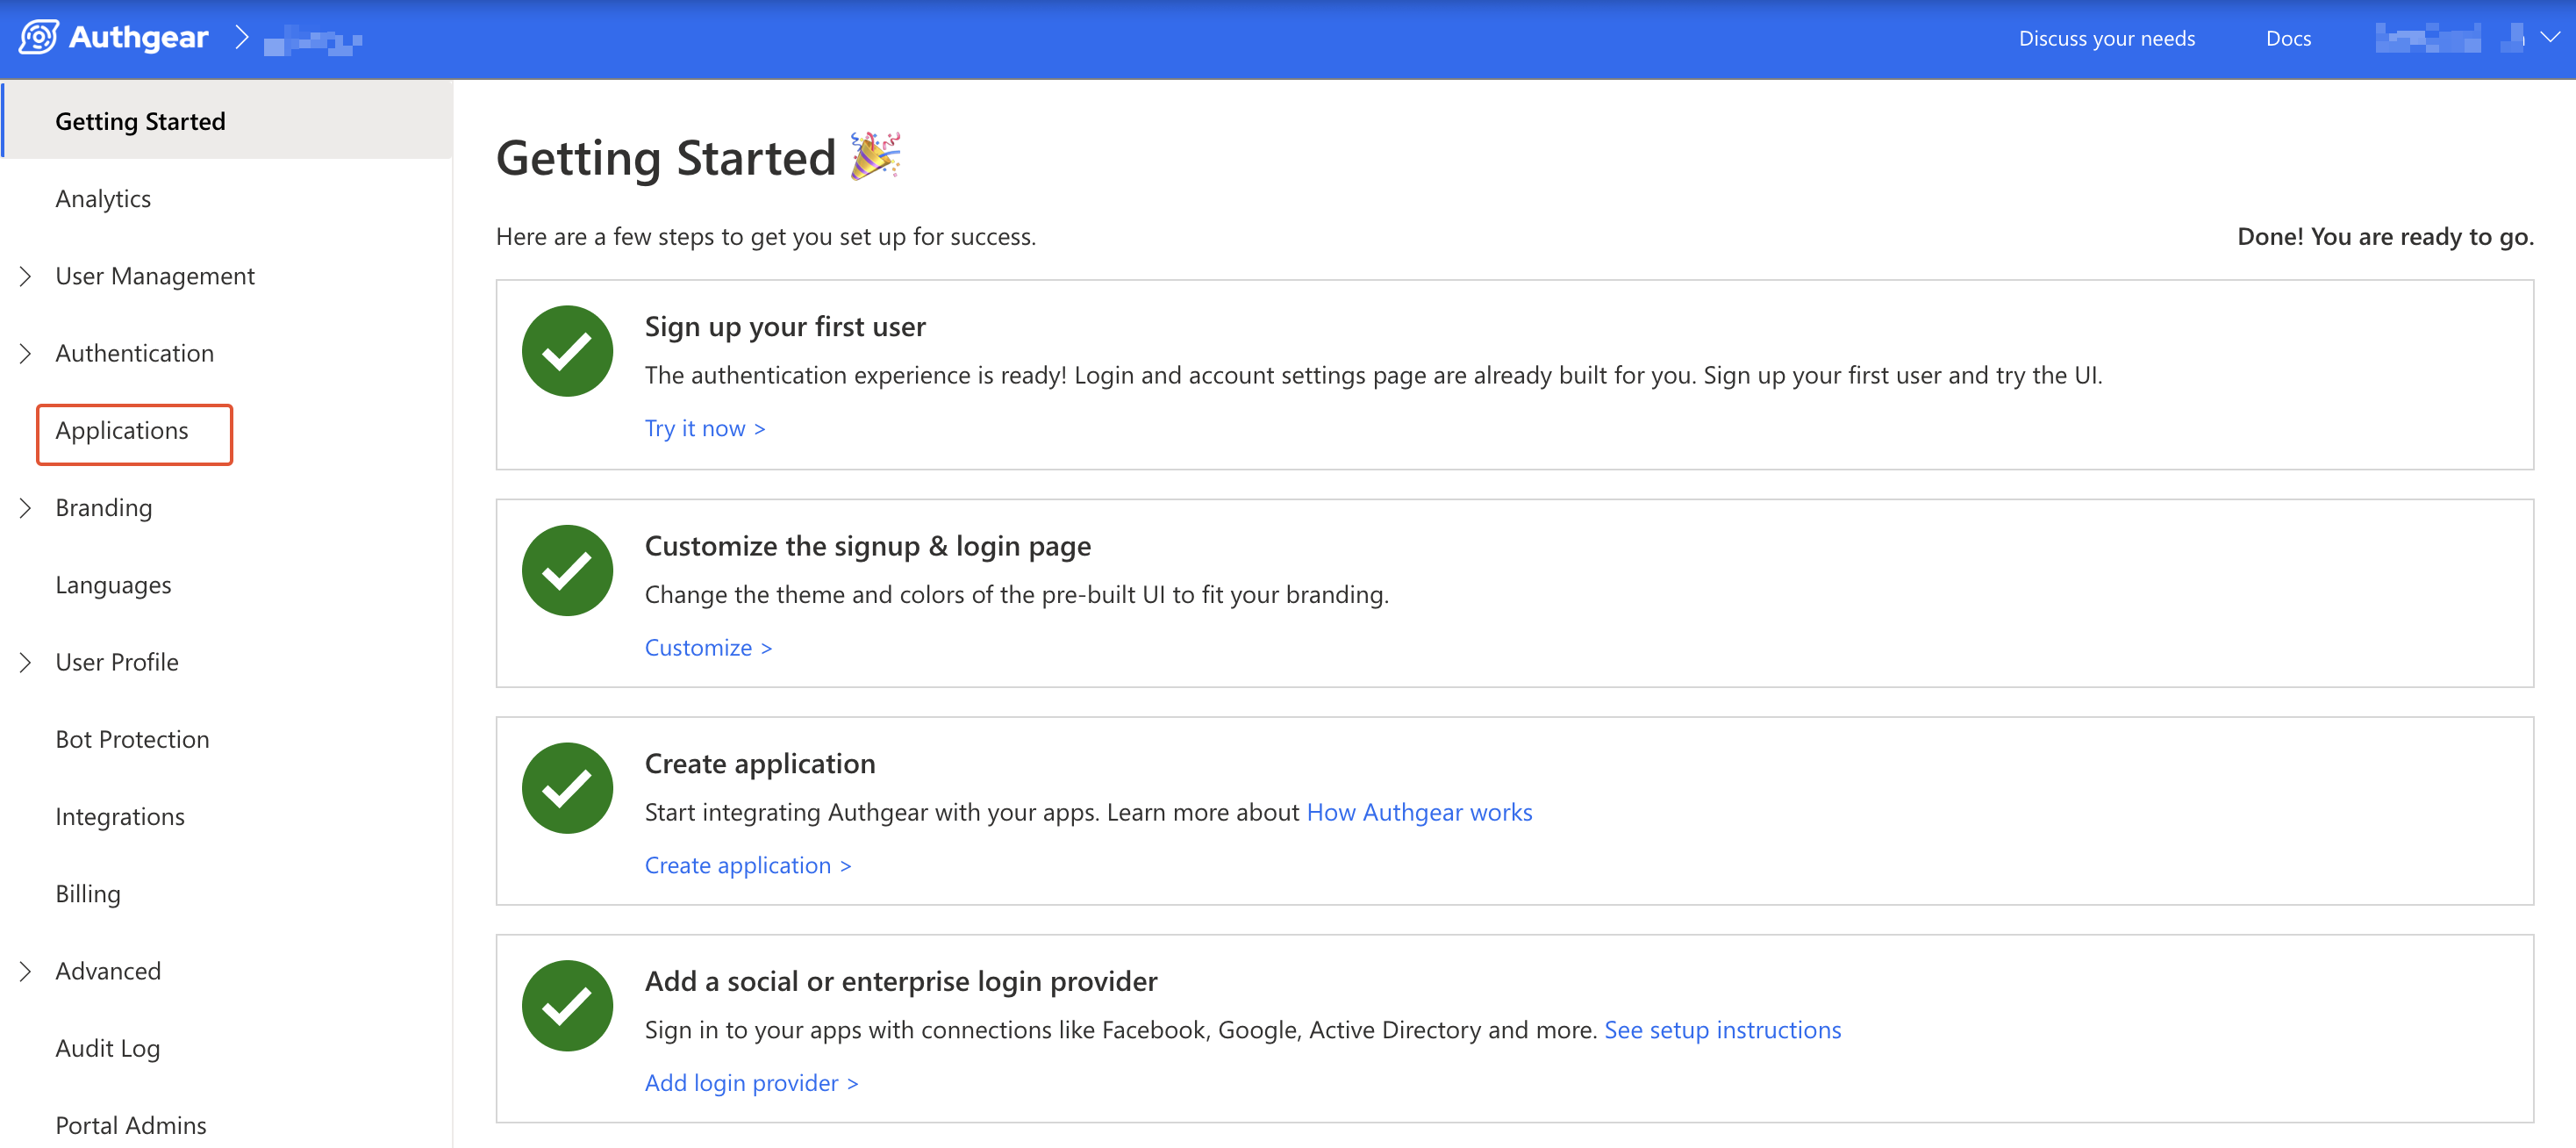Click the blurred project name in breadcrumb
Screen dimensions: 2576x1148
point(312,41)
